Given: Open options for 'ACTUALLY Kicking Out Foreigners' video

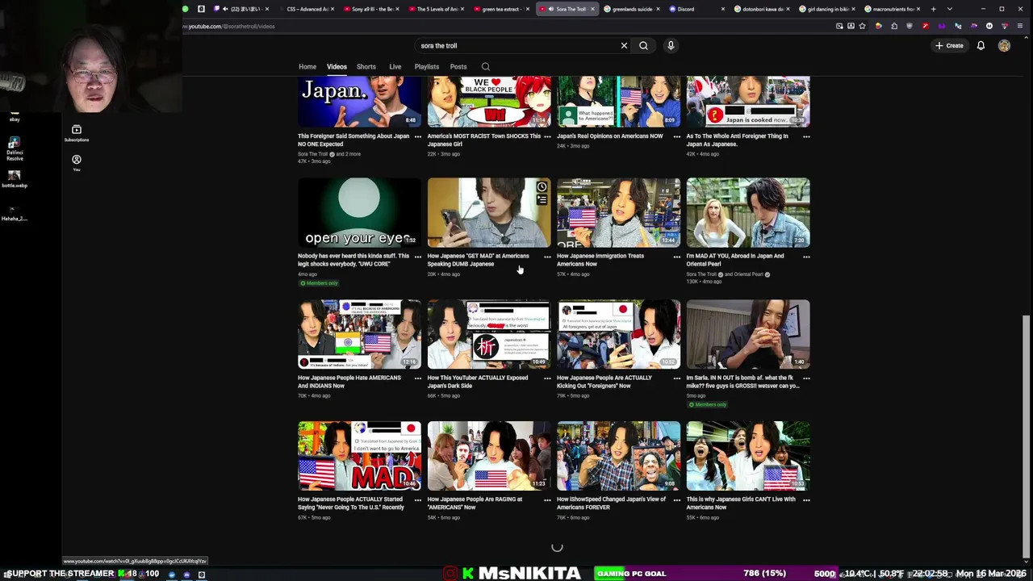Looking at the screenshot, I should click(676, 378).
